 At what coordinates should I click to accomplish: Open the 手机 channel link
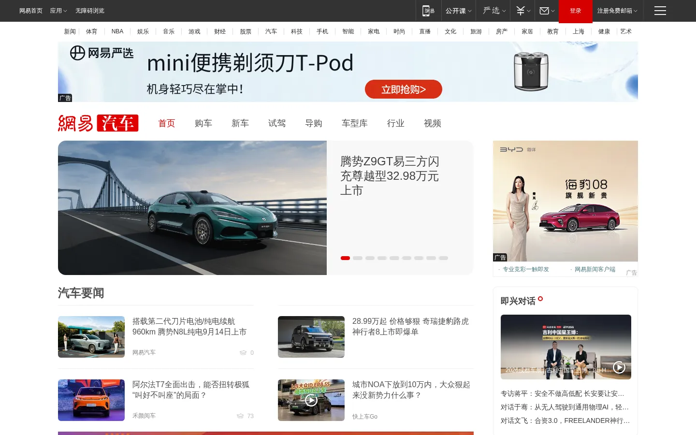click(x=322, y=31)
